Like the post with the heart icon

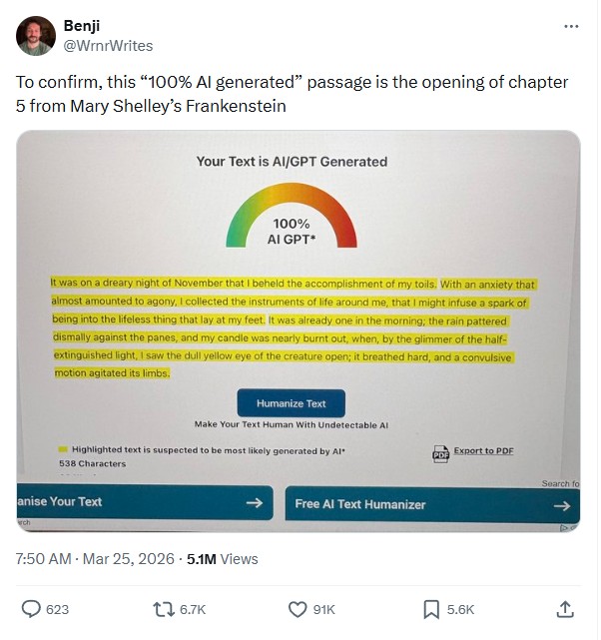(x=297, y=608)
